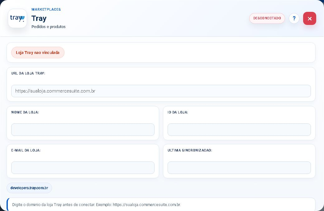The width and height of the screenshot is (324, 211).
Task: Select the E-mail da loja field
Action: click(83, 168)
